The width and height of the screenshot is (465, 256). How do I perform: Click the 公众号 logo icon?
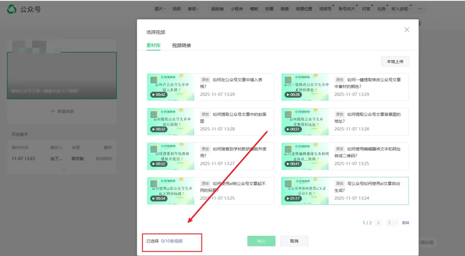pos(12,8)
